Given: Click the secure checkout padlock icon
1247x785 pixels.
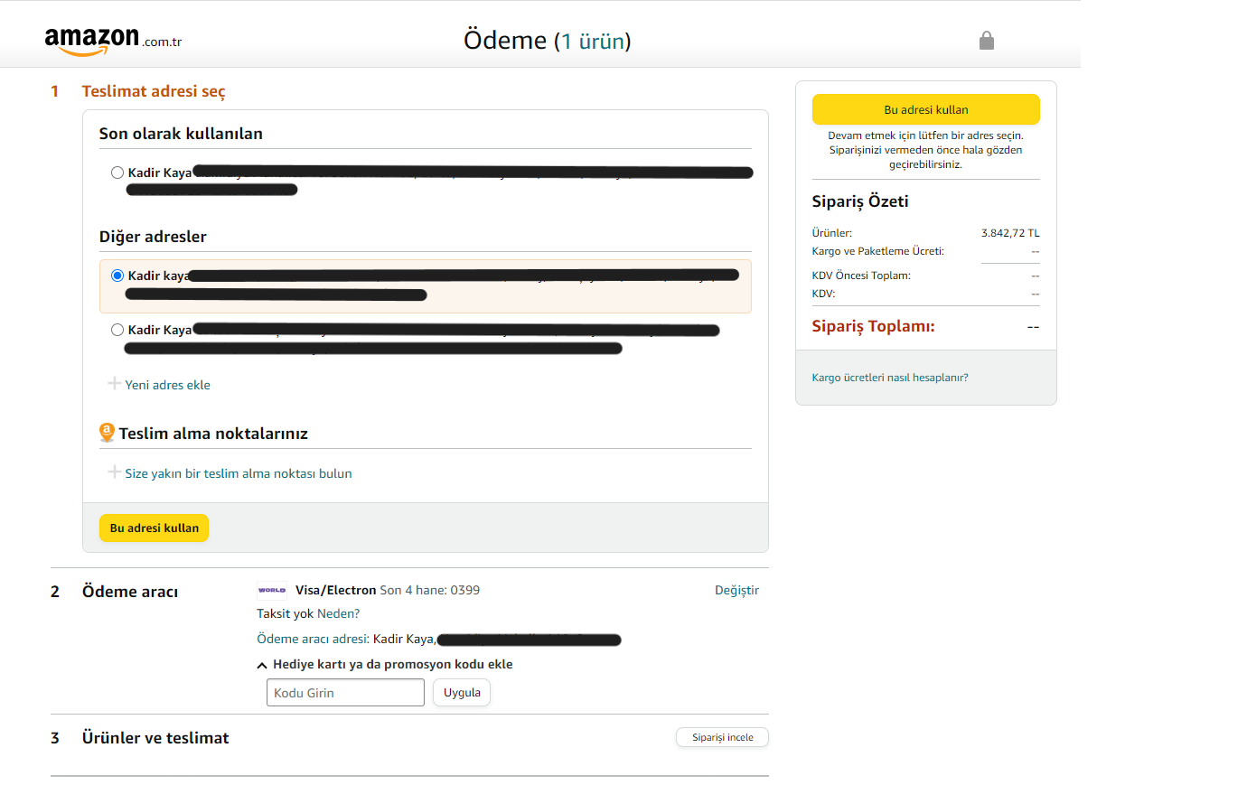Looking at the screenshot, I should tap(987, 41).
